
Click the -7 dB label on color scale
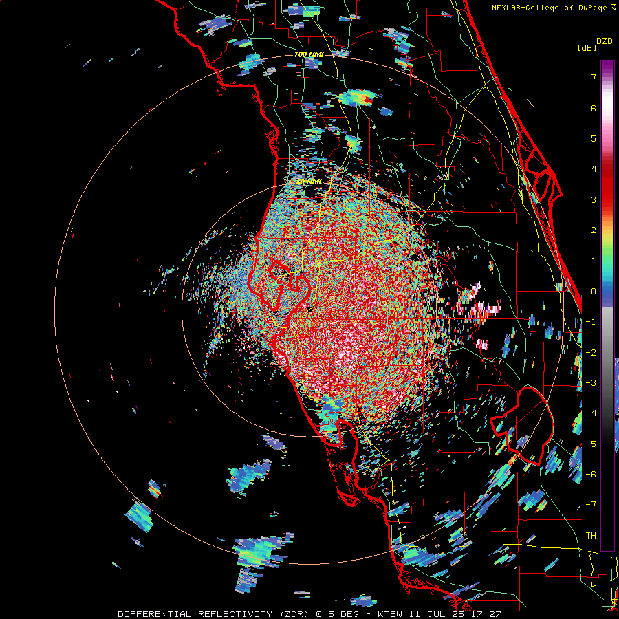coord(591,505)
